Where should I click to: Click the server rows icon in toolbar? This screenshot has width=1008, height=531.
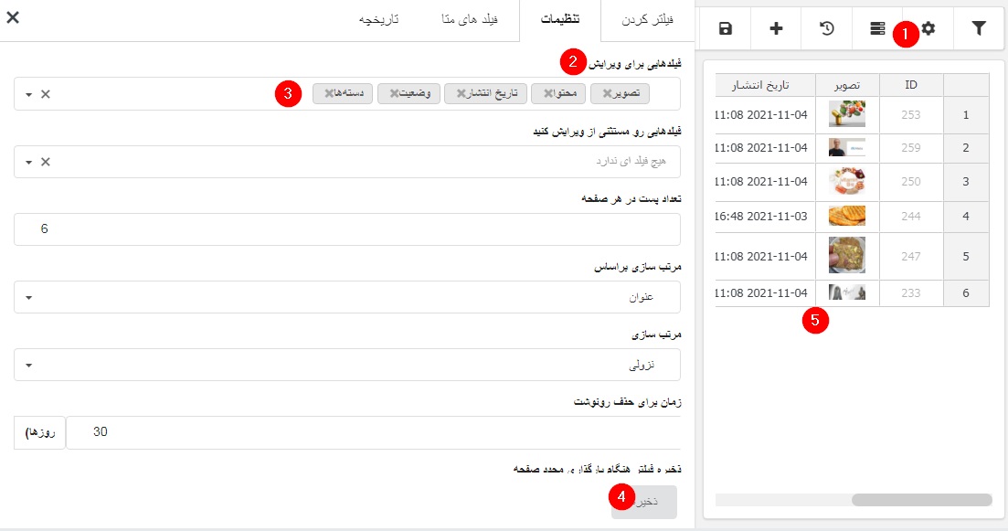[x=877, y=29]
